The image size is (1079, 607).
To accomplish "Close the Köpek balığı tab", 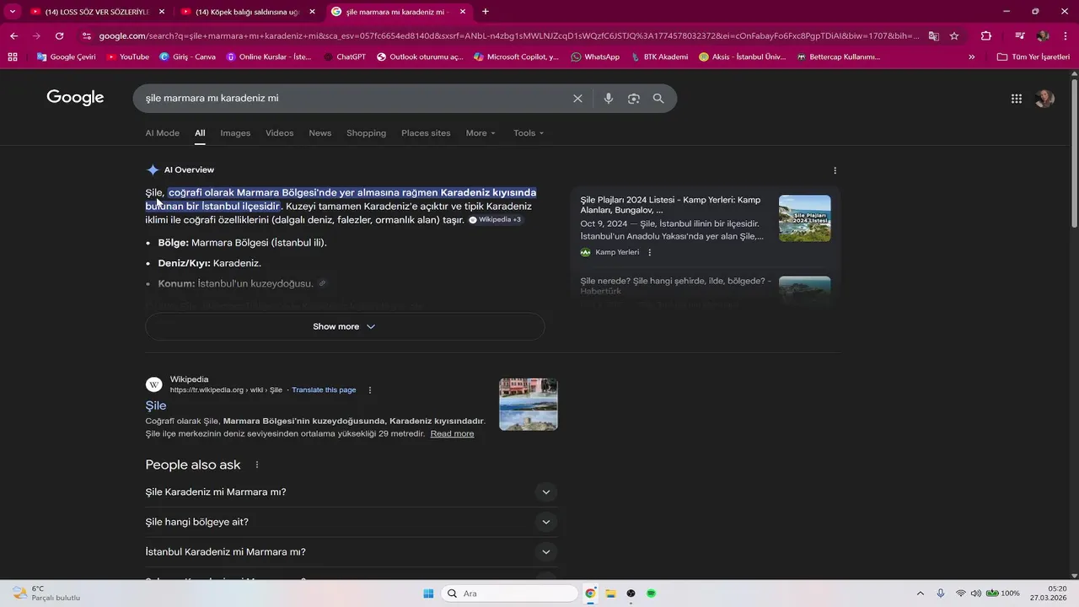I will click(312, 12).
